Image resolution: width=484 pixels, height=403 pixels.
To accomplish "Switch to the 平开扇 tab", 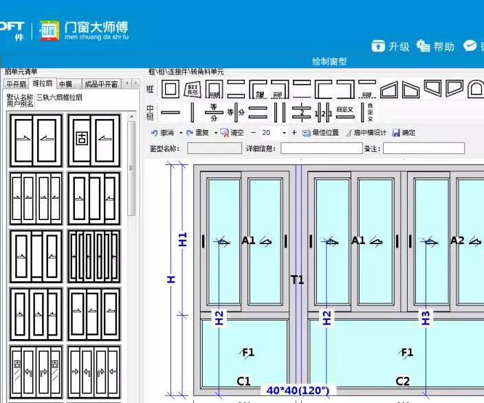I will tap(16, 84).
